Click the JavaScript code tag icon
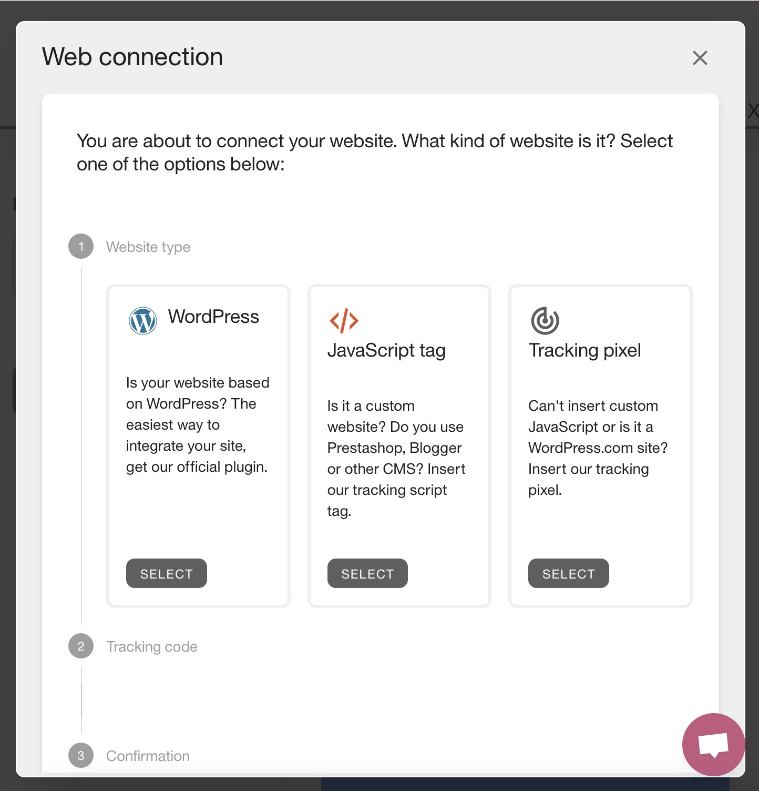 pyautogui.click(x=344, y=320)
